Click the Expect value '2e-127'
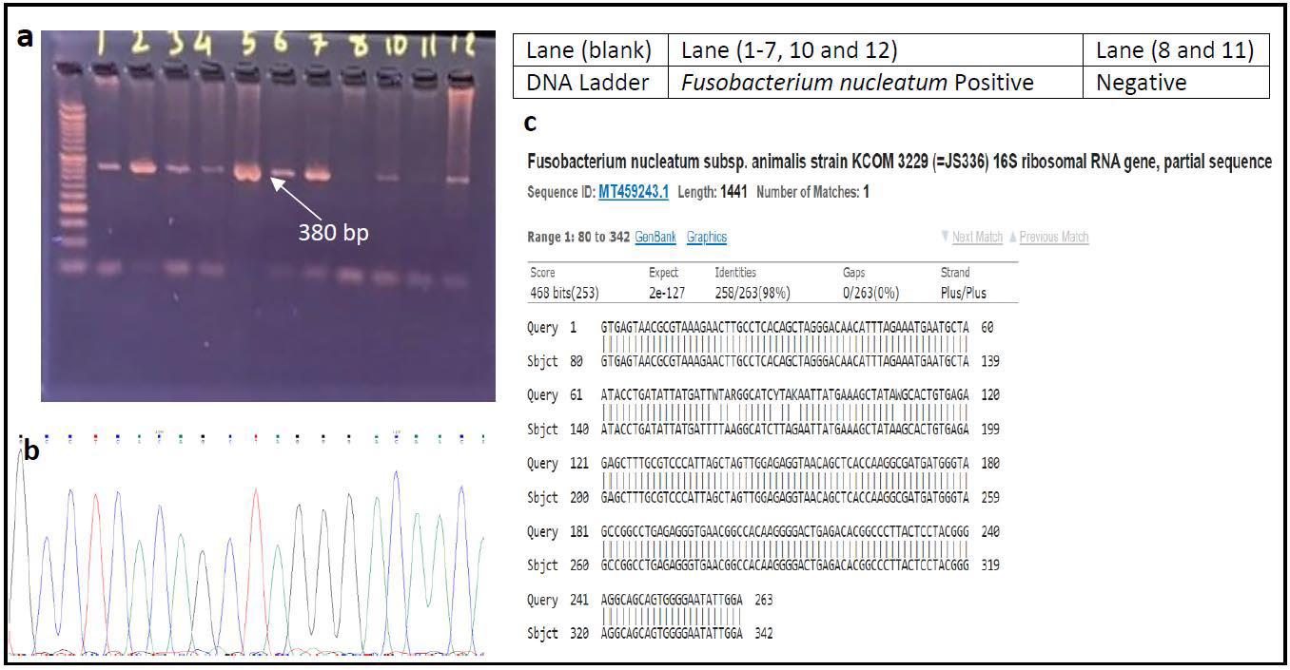This screenshot has height=670, width=1290. pos(667,293)
